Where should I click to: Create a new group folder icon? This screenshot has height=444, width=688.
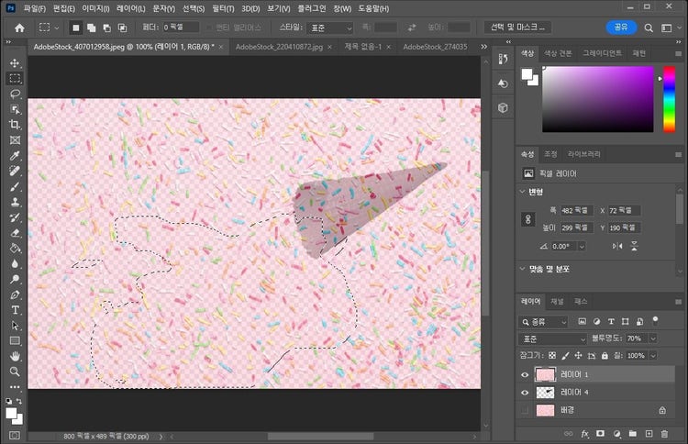click(632, 434)
